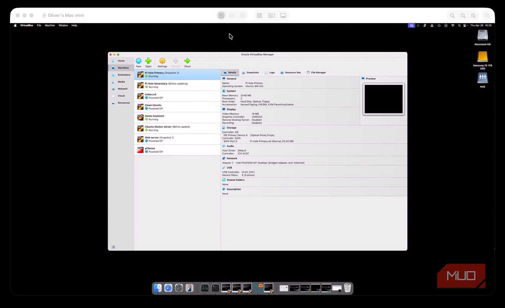The height and width of the screenshot is (308, 505).
Task: Open the VirtualBox menu in menu bar
Action: tap(27, 25)
